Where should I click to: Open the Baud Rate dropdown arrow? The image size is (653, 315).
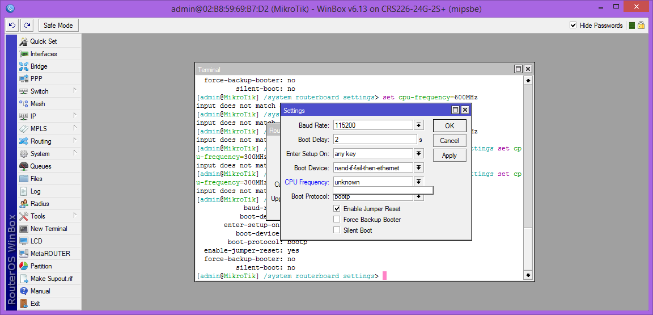[418, 125]
